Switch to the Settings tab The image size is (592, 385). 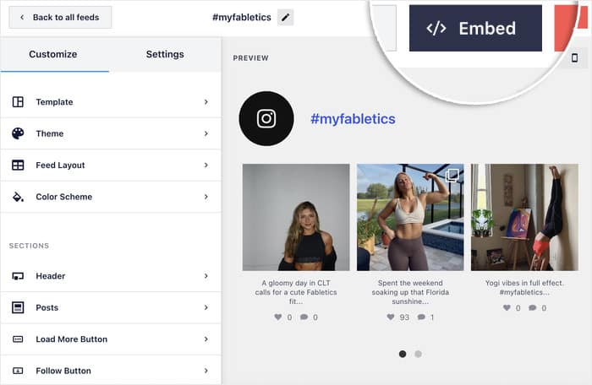[x=165, y=54]
